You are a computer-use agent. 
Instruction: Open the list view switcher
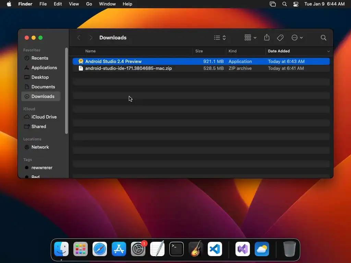(x=220, y=38)
